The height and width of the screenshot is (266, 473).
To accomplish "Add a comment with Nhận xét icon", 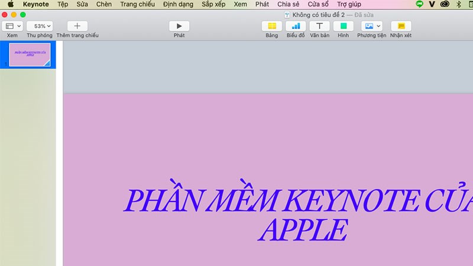I will [x=401, y=26].
